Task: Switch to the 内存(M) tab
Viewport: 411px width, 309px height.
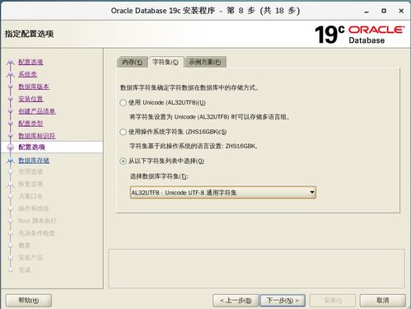Action: tap(132, 62)
